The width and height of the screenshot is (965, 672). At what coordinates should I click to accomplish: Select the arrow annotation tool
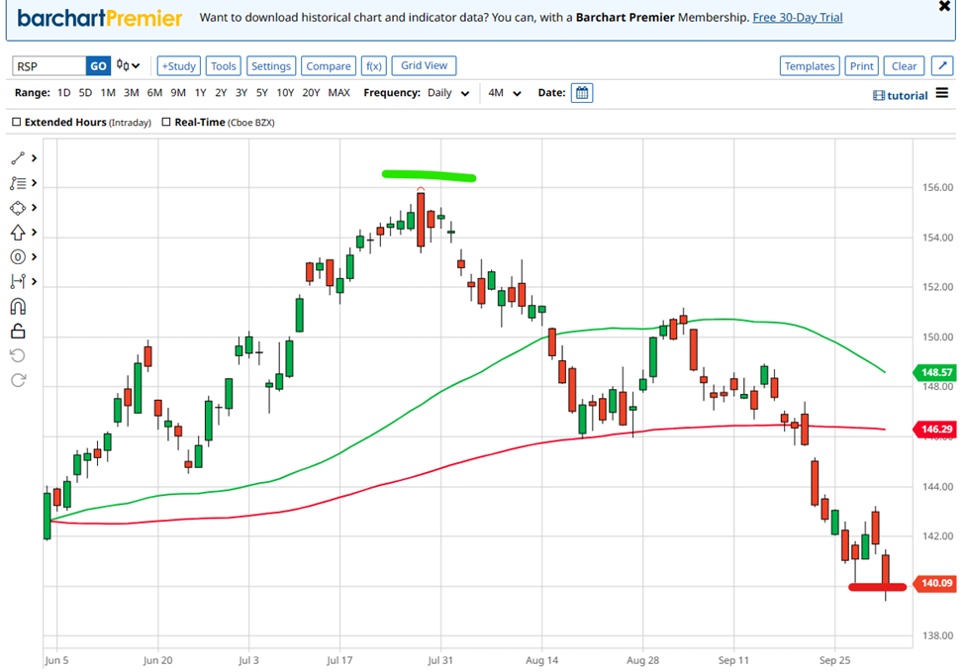pos(18,232)
